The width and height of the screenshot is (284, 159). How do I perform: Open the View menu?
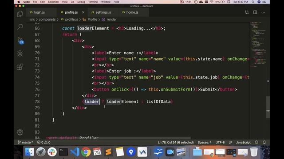65,2
